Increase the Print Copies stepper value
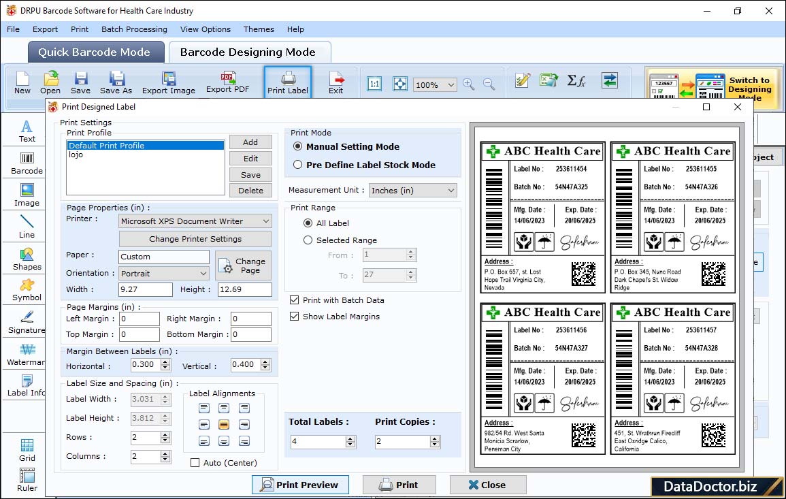 pos(435,439)
